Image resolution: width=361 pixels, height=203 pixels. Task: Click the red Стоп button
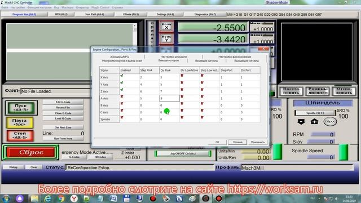20,135
